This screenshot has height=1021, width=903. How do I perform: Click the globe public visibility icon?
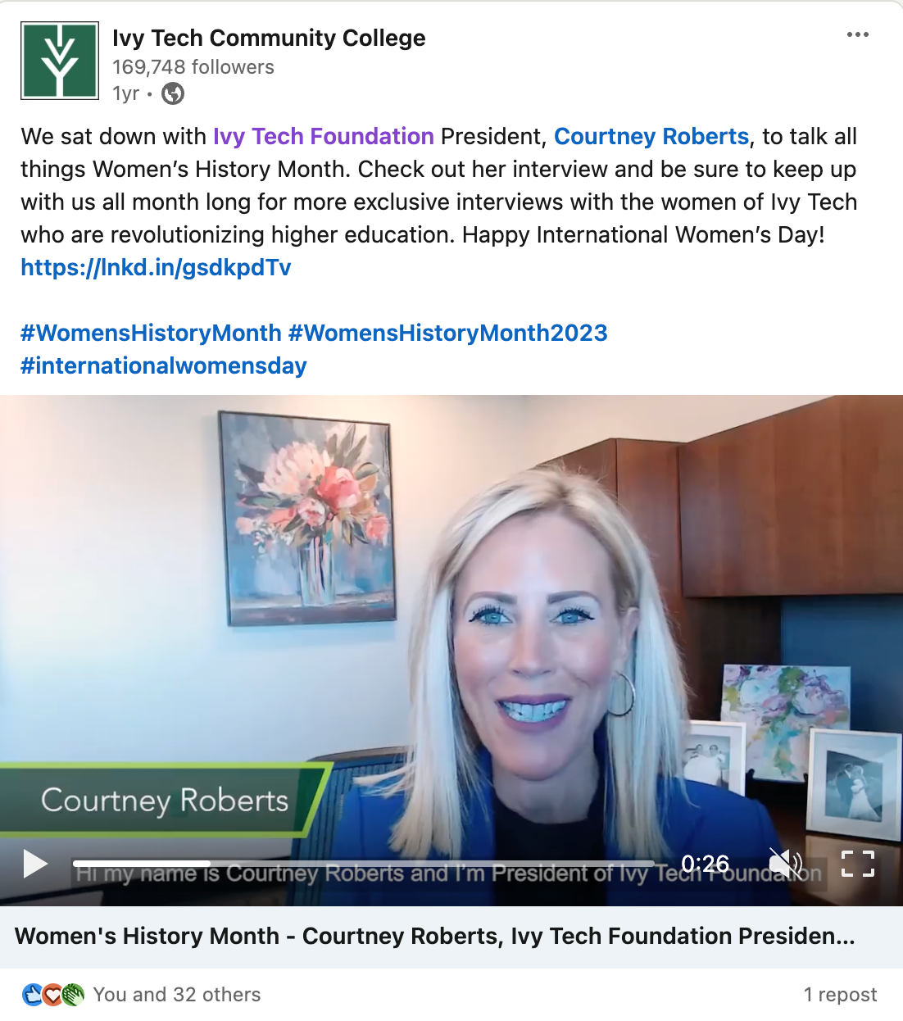pyautogui.click(x=173, y=94)
